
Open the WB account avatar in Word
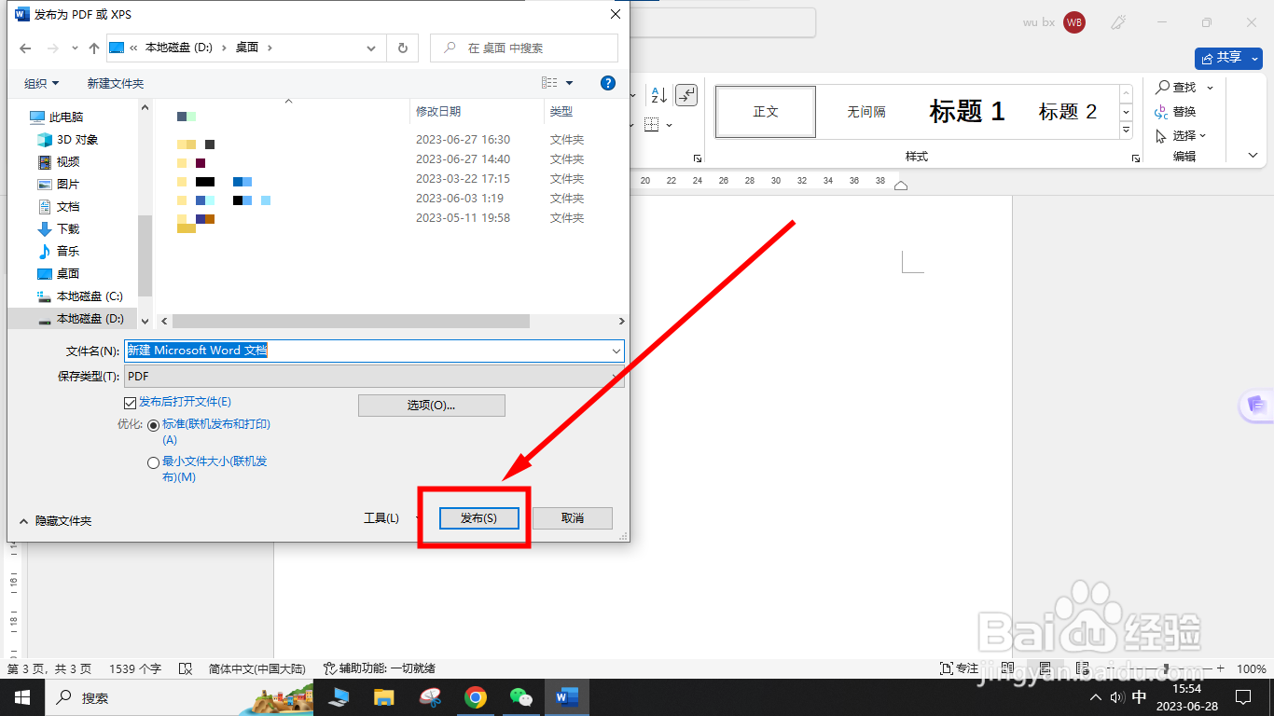[x=1074, y=22]
